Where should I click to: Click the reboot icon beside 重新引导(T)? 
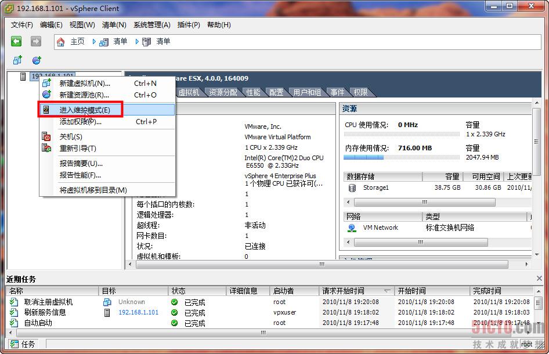[46, 148]
